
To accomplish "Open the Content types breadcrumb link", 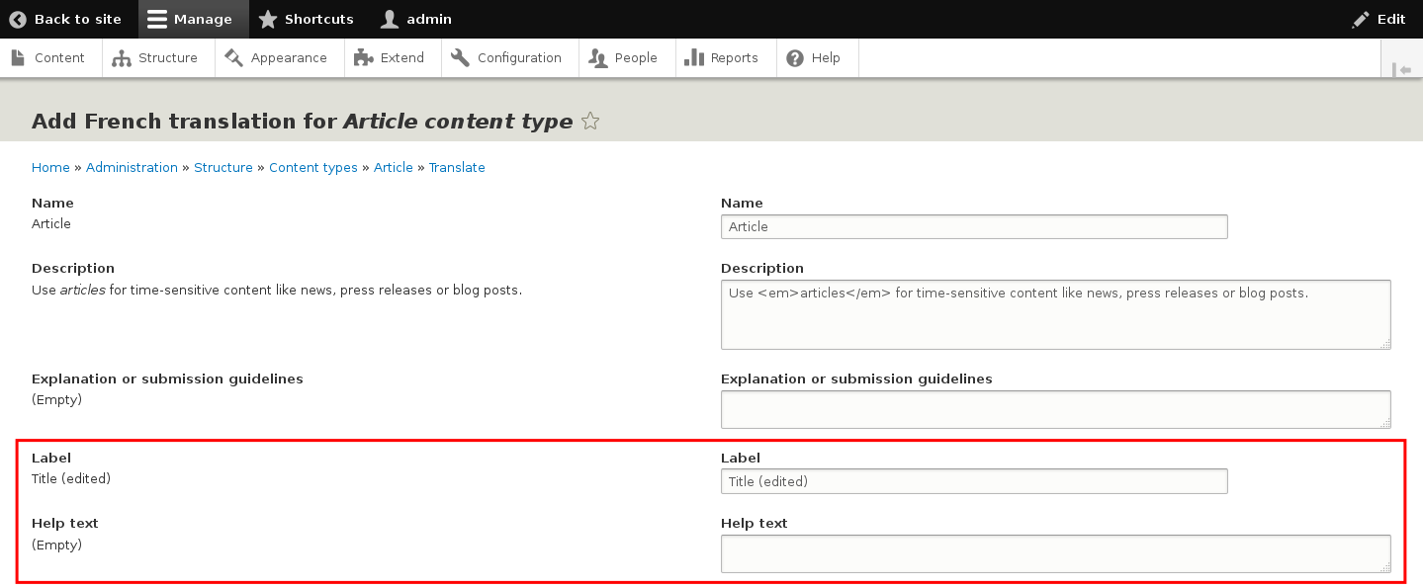I will click(312, 167).
